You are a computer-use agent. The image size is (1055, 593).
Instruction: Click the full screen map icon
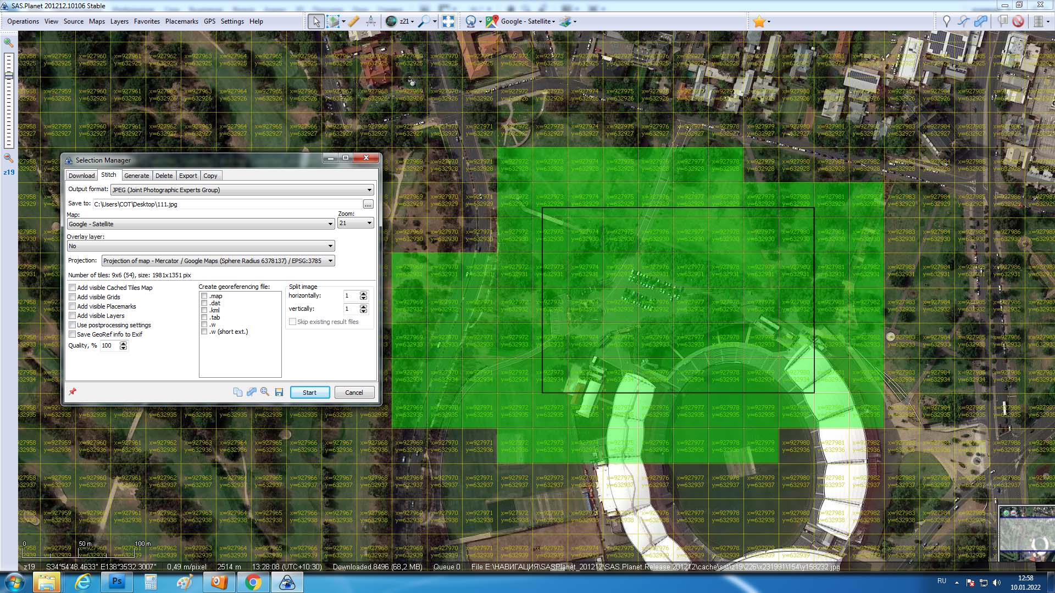[x=448, y=21]
